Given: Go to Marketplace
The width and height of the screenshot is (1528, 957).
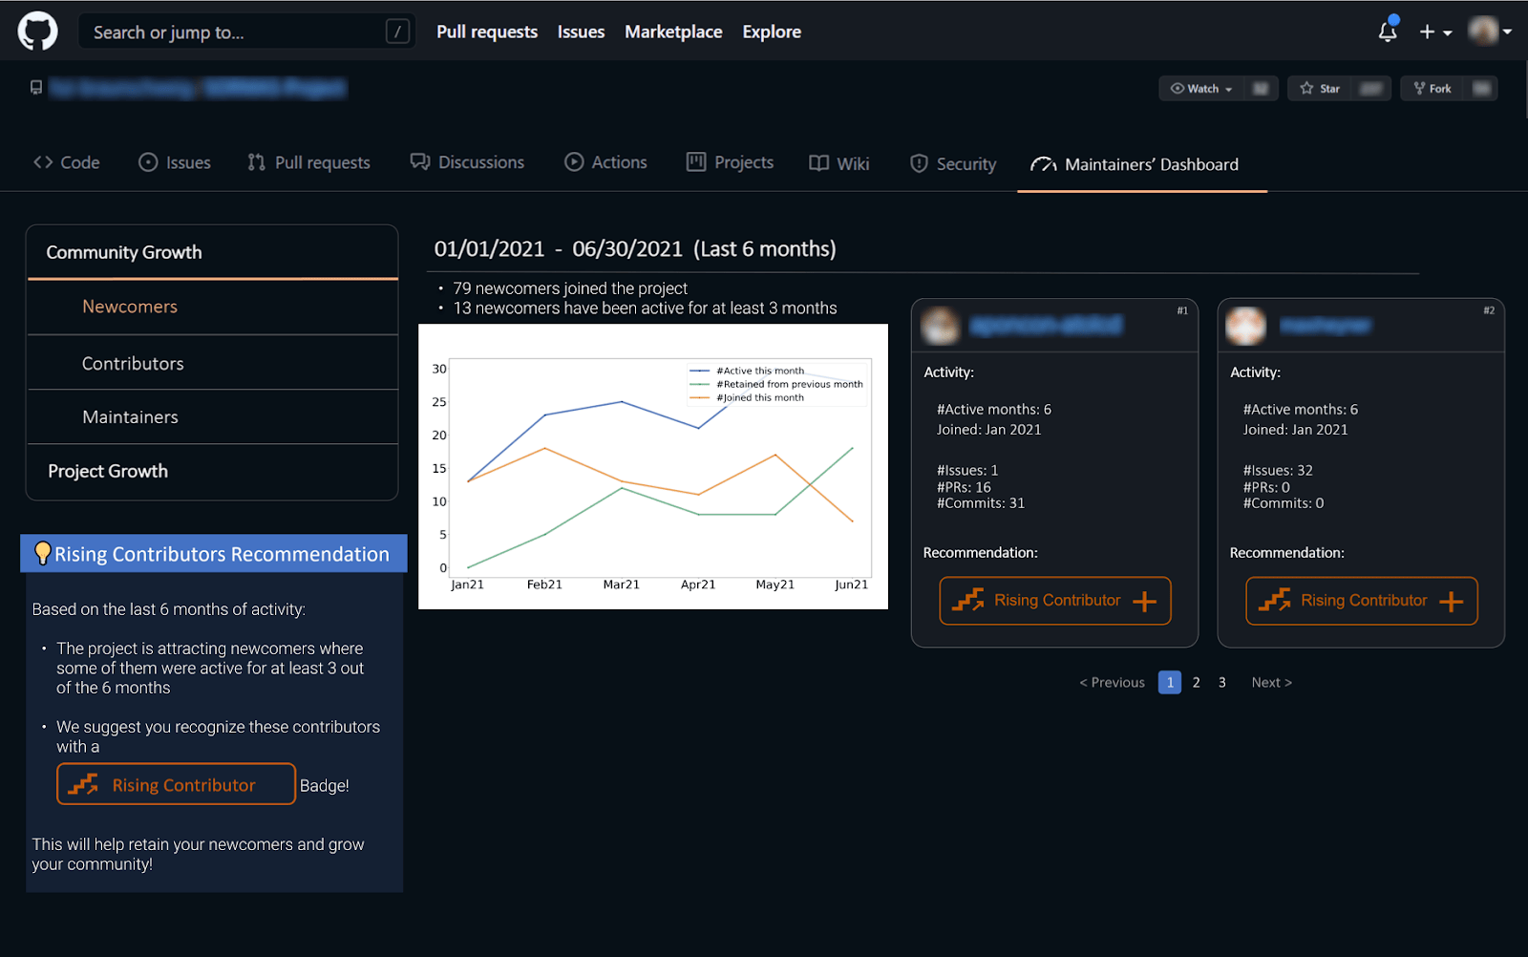Looking at the screenshot, I should (x=673, y=32).
